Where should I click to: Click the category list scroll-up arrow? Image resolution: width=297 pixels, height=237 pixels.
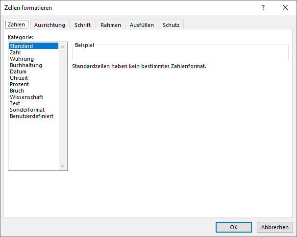63,47
